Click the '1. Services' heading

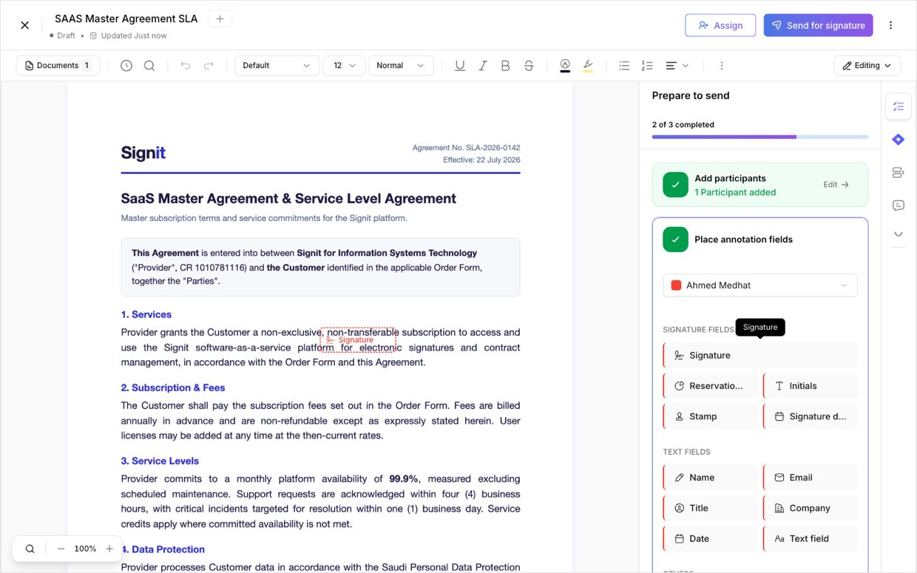pos(146,314)
